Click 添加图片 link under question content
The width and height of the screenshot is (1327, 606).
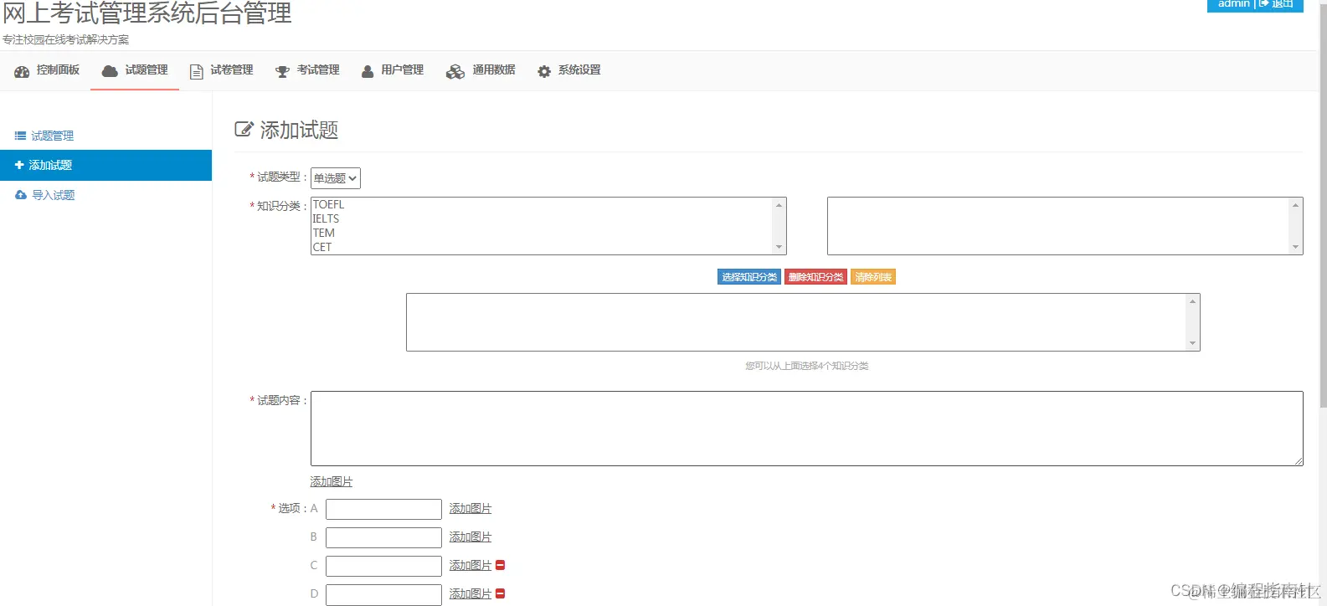click(332, 481)
